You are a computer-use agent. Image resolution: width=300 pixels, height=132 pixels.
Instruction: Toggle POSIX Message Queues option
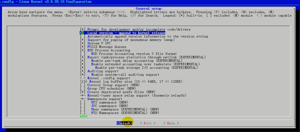103,47
